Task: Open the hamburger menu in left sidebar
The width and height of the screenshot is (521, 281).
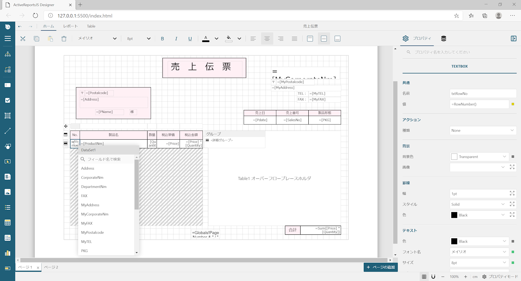Action: (x=8, y=38)
